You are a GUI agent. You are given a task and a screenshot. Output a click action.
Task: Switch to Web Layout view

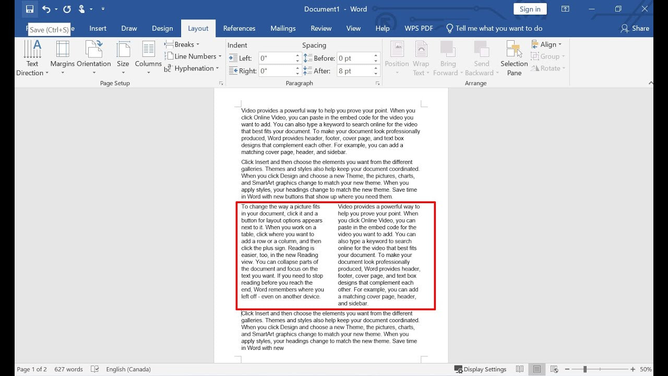(x=554, y=369)
